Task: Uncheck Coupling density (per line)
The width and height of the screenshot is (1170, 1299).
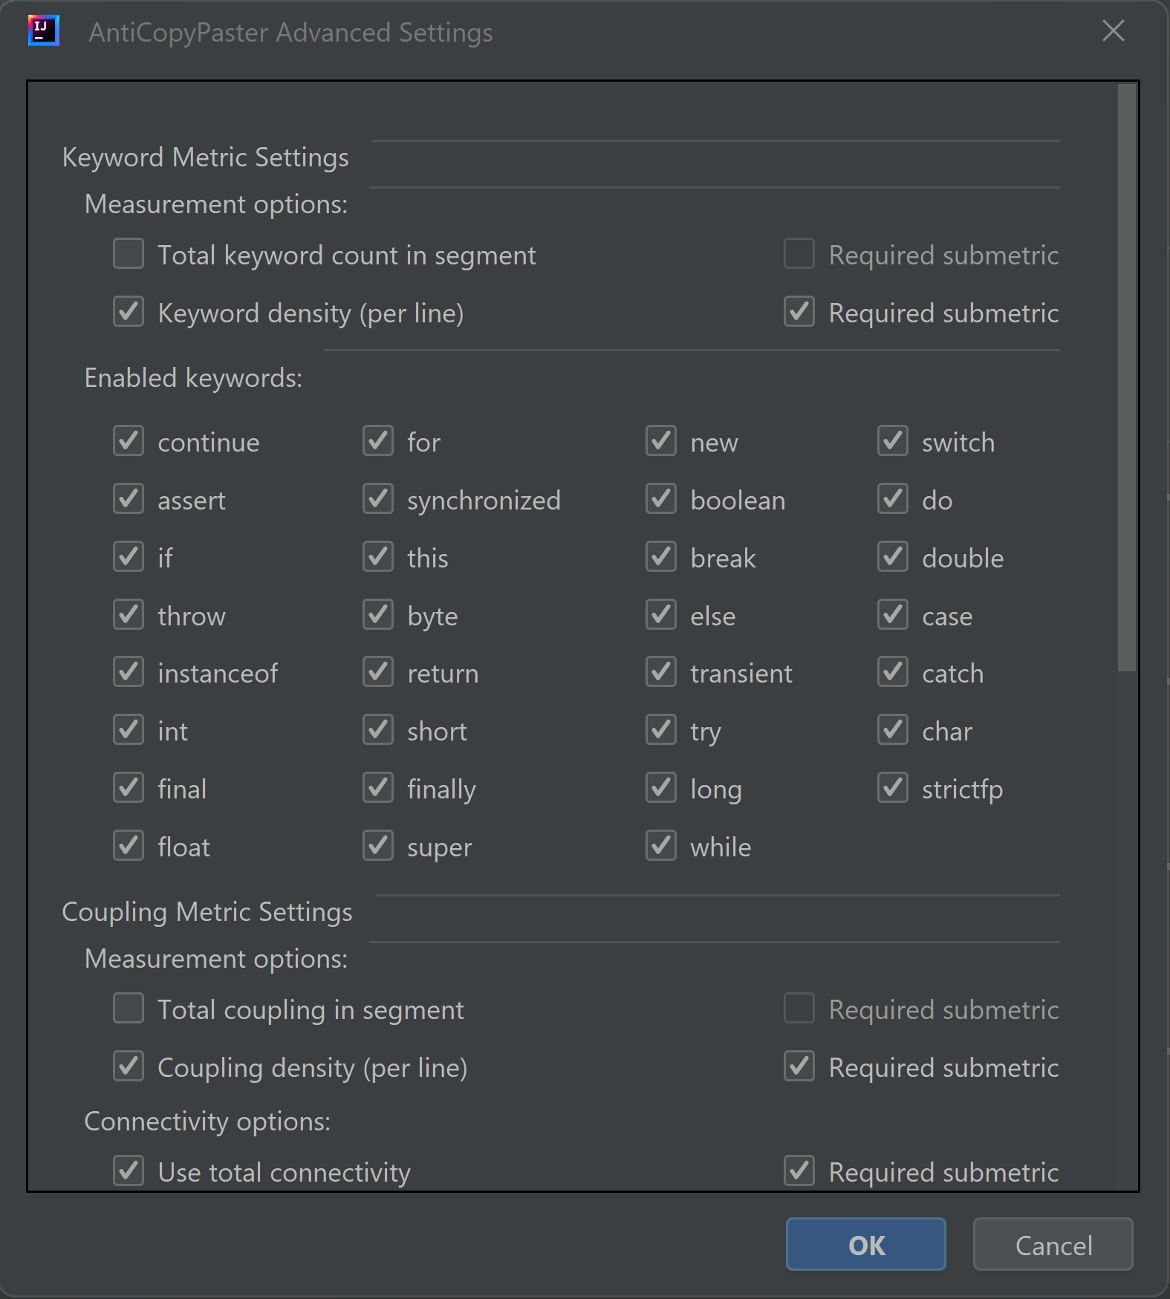Action: click(129, 1067)
